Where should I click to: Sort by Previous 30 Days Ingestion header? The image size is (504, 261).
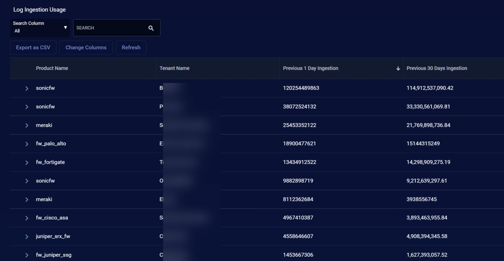pos(437,68)
